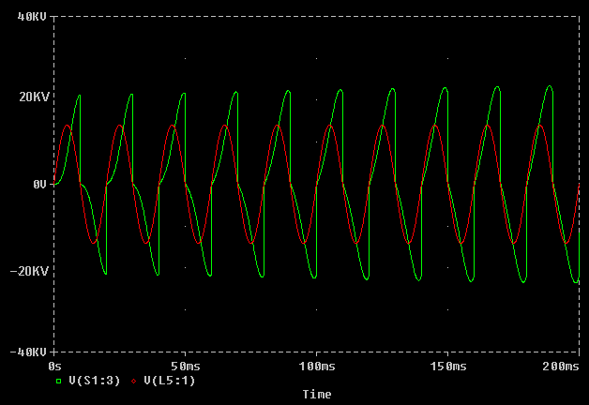Select the 200ms x-axis label

tap(561, 365)
